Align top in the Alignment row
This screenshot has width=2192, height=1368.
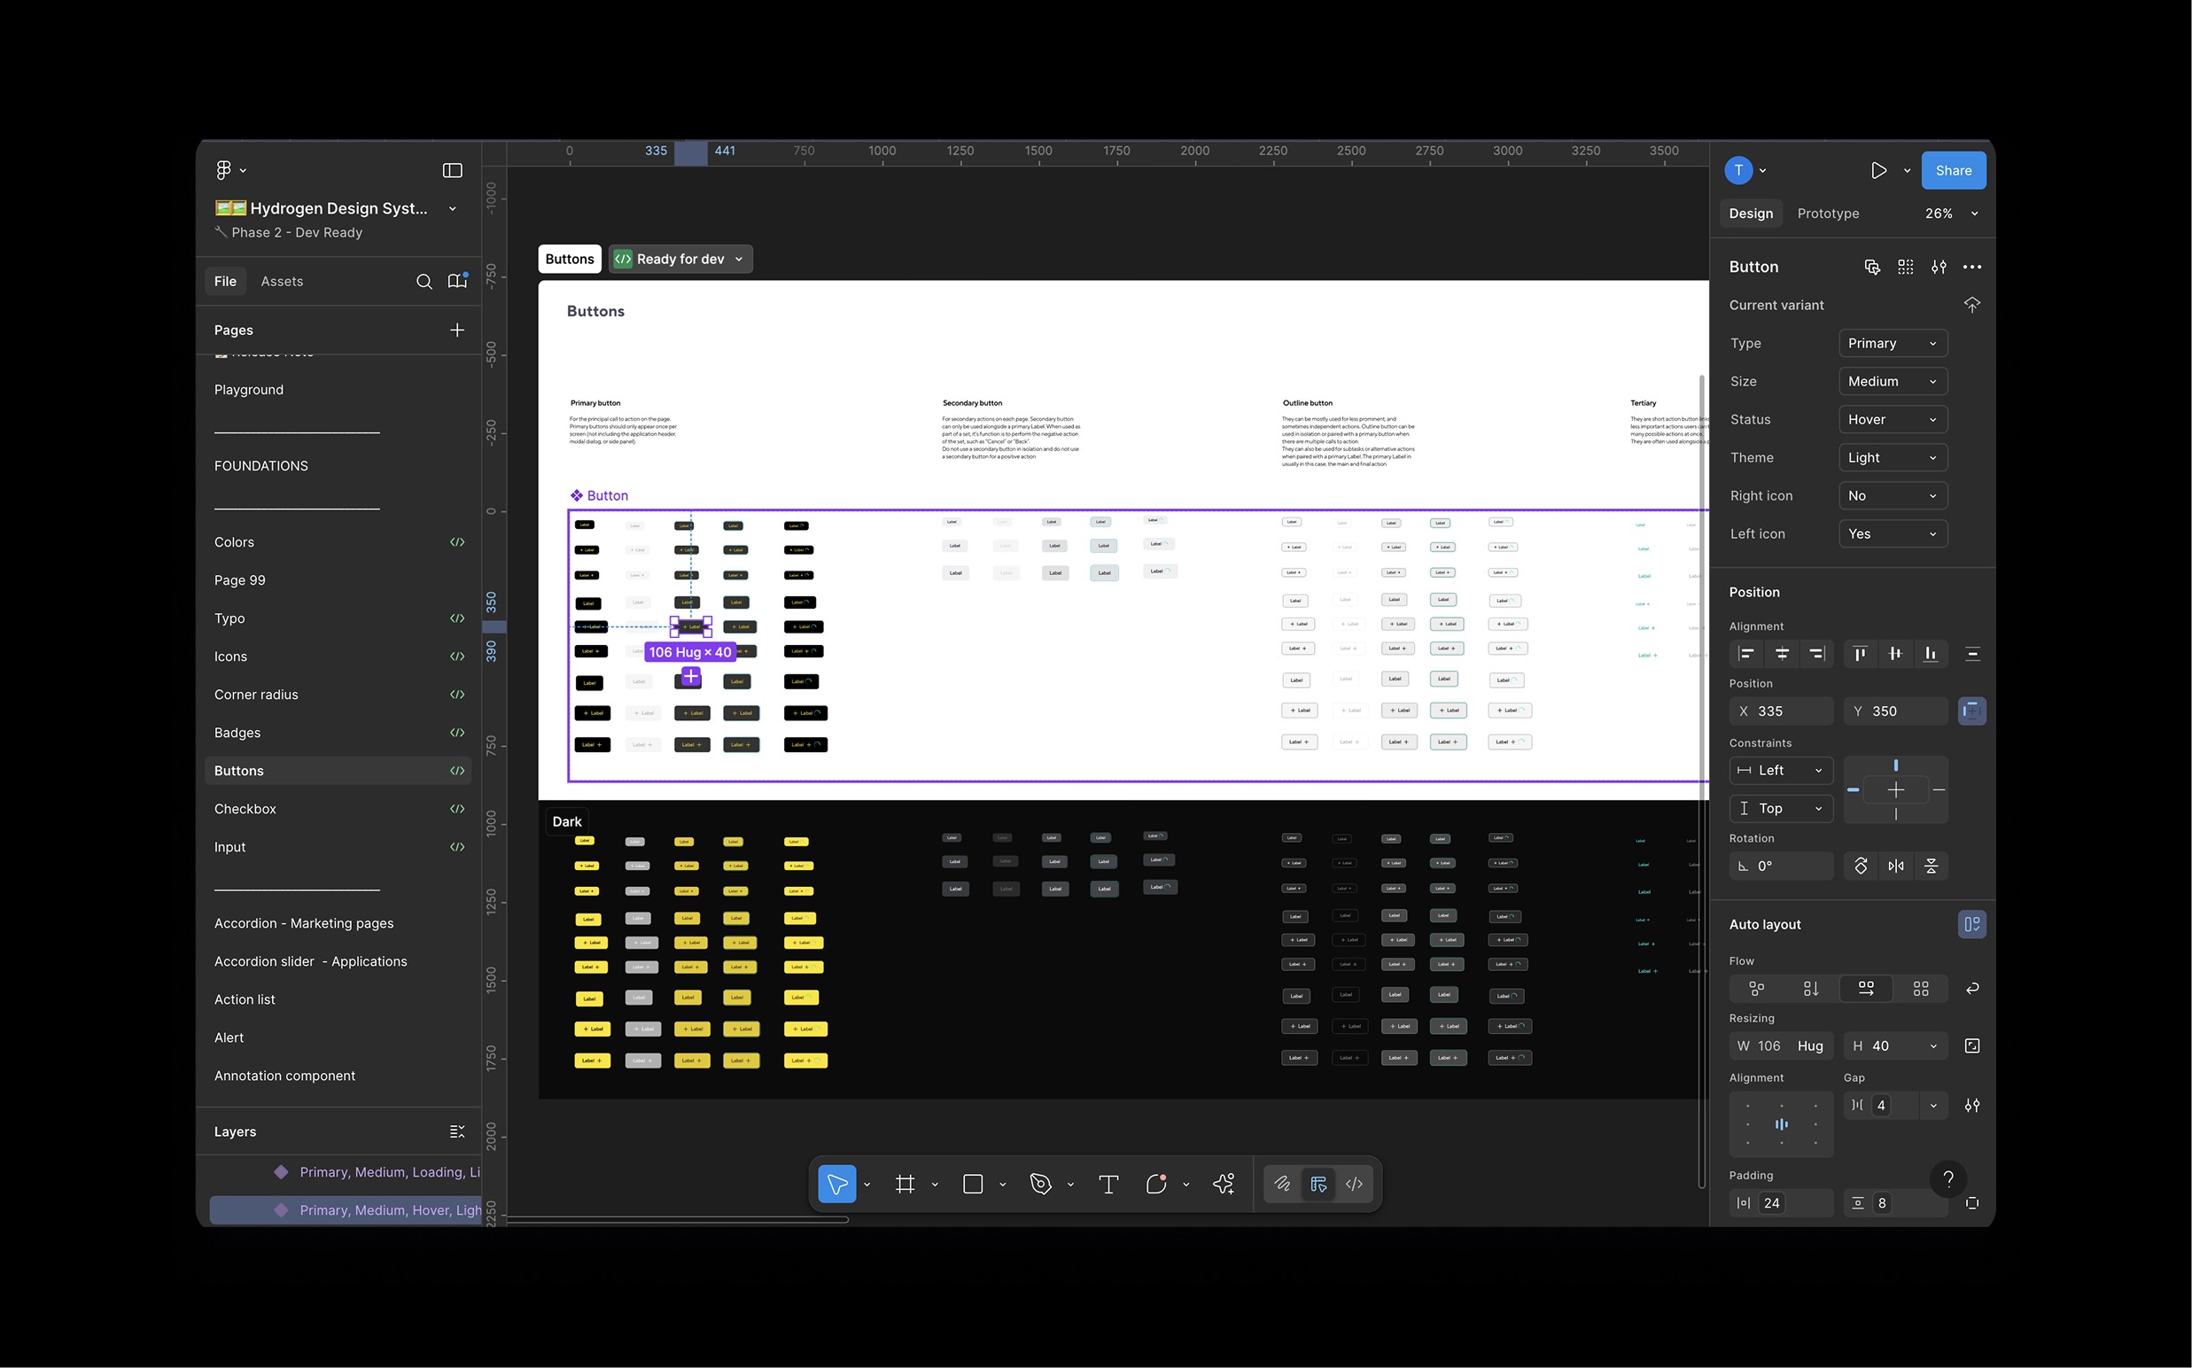(x=1860, y=654)
